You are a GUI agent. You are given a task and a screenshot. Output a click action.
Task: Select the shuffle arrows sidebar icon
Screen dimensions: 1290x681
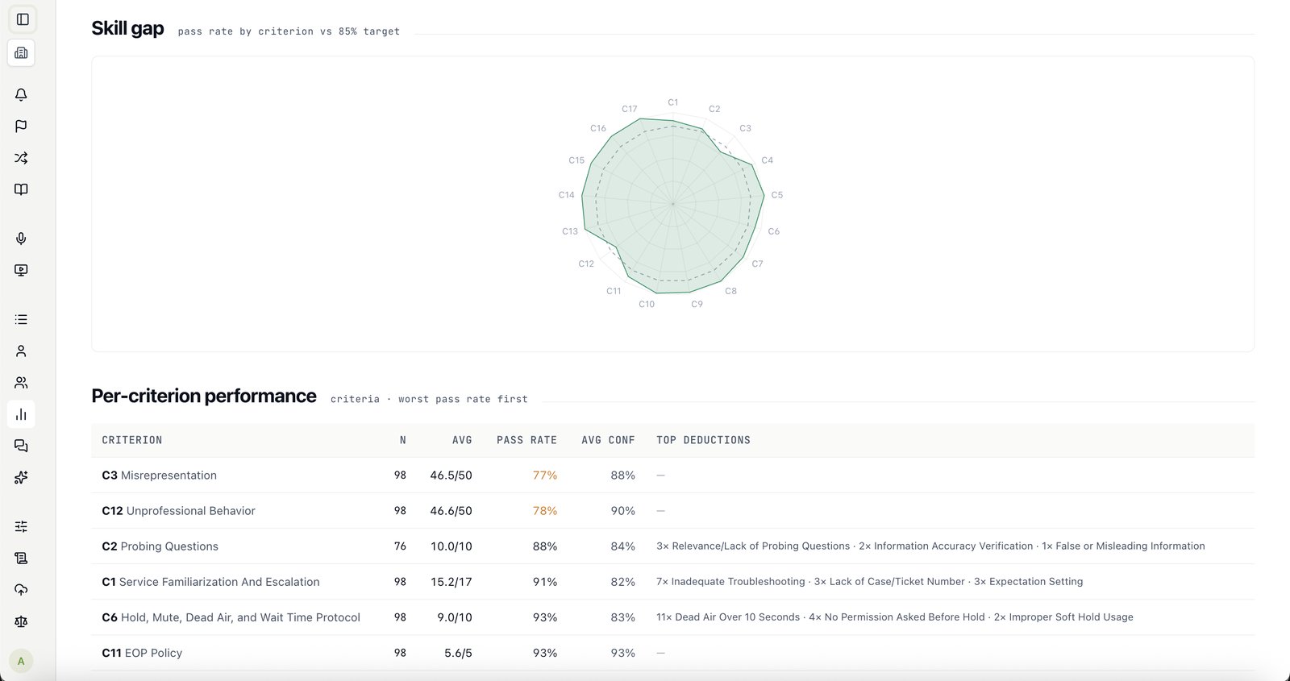(x=22, y=158)
